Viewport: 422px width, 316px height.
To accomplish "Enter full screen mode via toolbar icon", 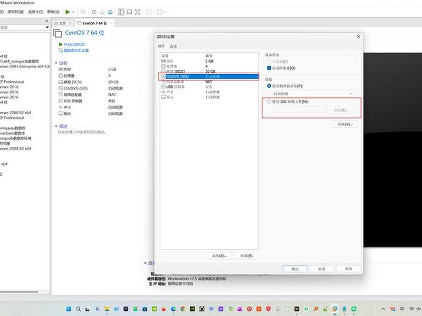I will point(138,12).
